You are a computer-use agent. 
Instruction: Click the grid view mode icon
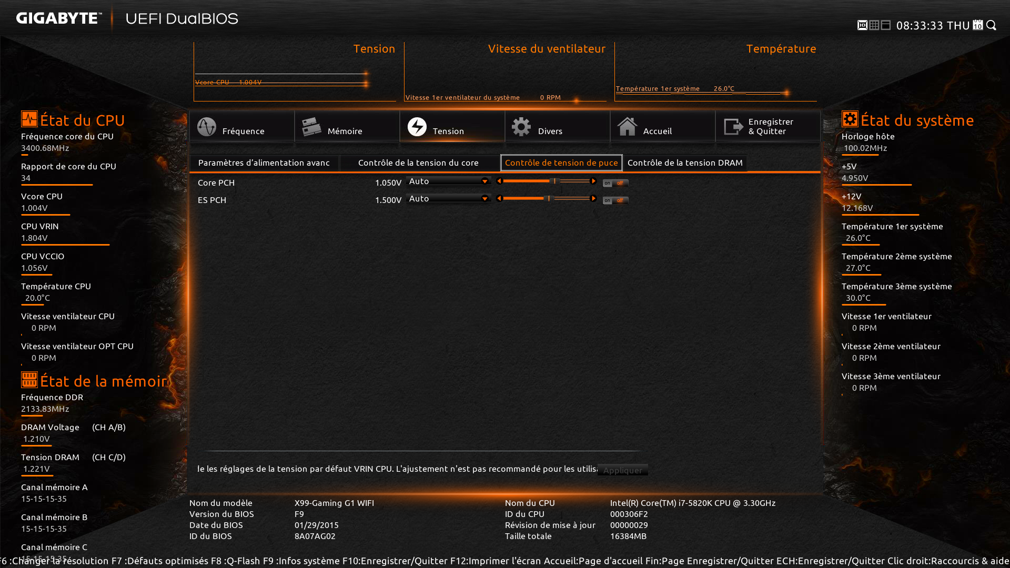(874, 25)
